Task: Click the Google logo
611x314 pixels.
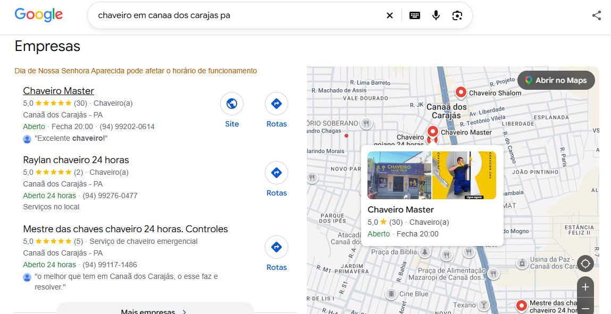Action: tap(39, 15)
